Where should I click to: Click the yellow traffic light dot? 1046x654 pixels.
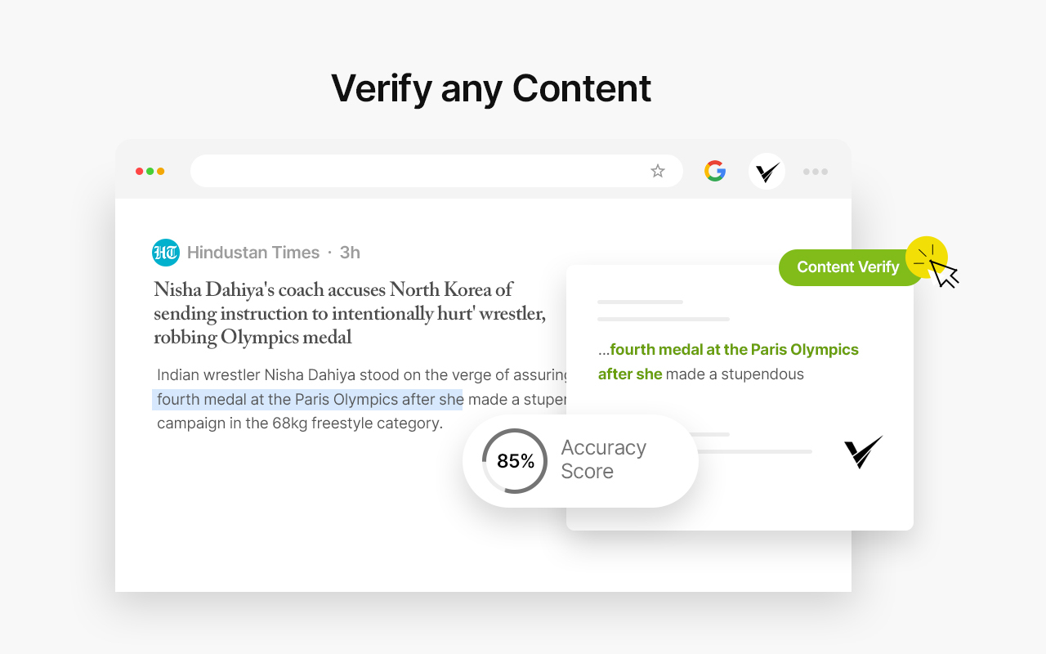click(x=160, y=171)
